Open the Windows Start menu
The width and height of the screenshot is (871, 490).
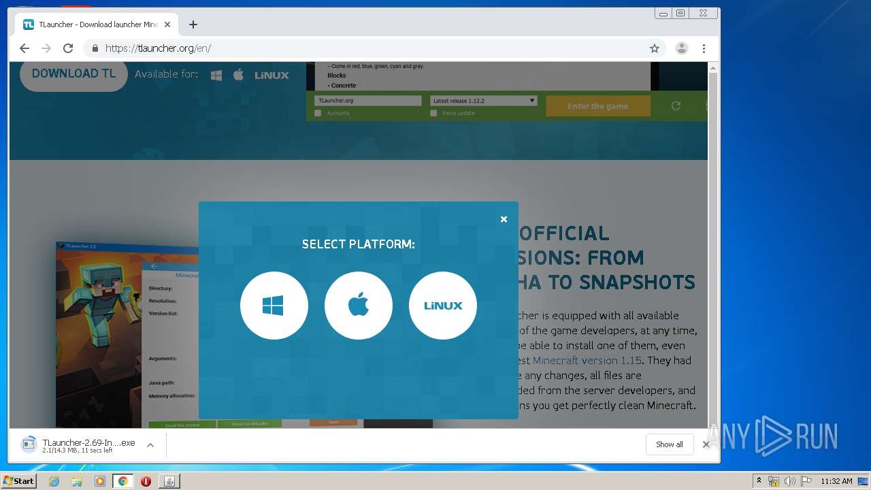[18, 481]
